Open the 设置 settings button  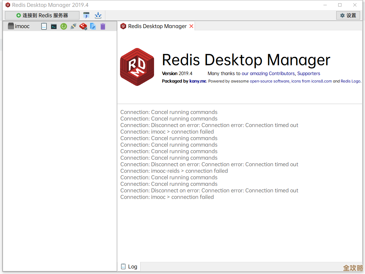(348, 15)
